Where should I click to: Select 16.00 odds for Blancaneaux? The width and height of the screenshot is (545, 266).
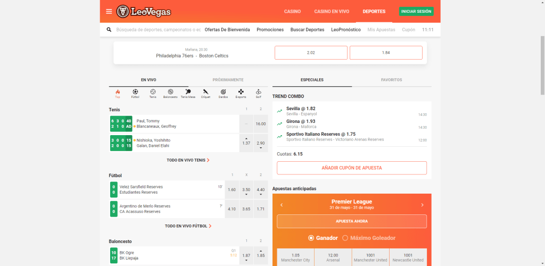click(x=261, y=123)
